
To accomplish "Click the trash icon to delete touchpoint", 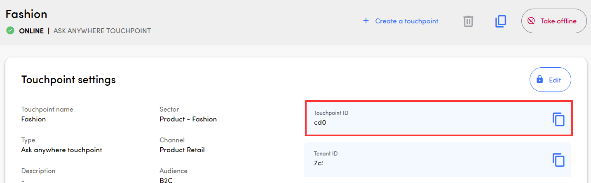I will coord(468,21).
